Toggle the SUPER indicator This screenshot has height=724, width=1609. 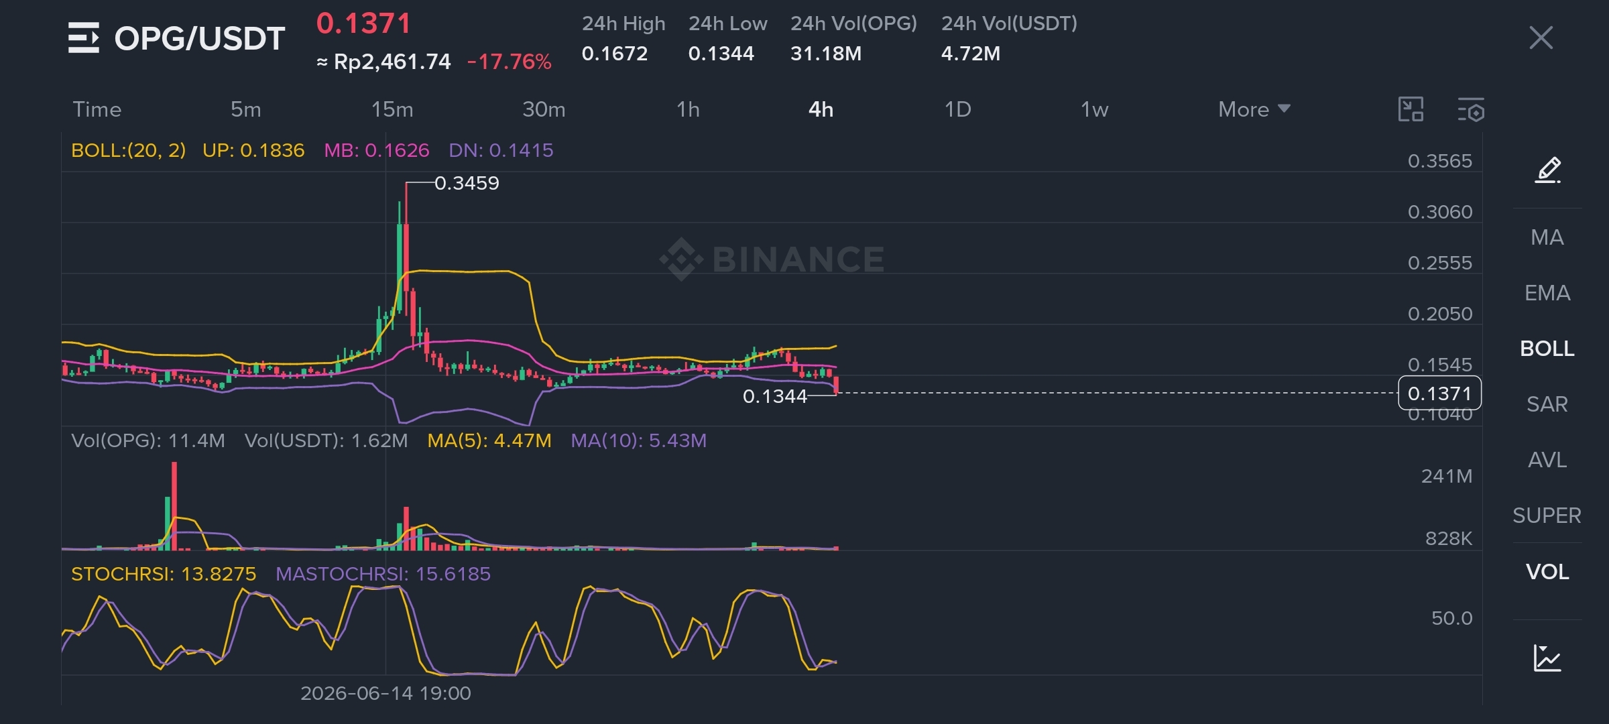[x=1547, y=516]
